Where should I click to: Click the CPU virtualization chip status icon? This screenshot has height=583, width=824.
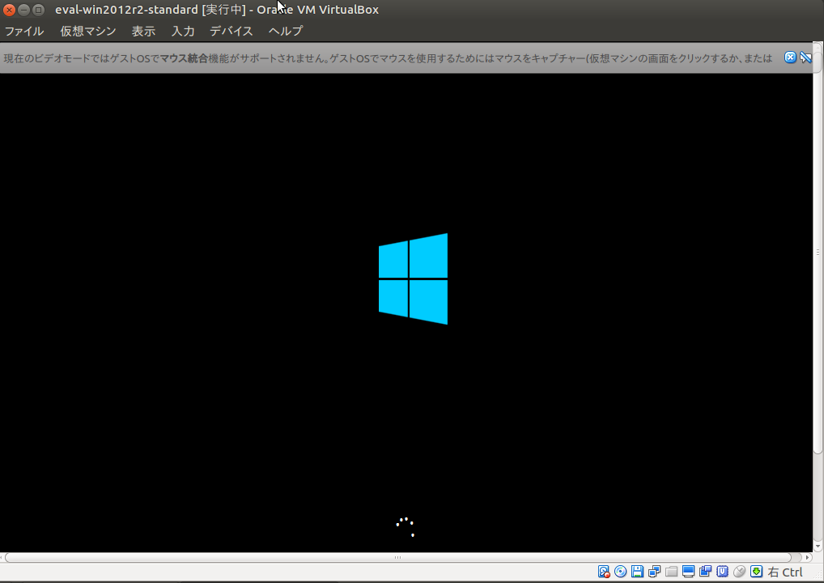[x=722, y=572]
